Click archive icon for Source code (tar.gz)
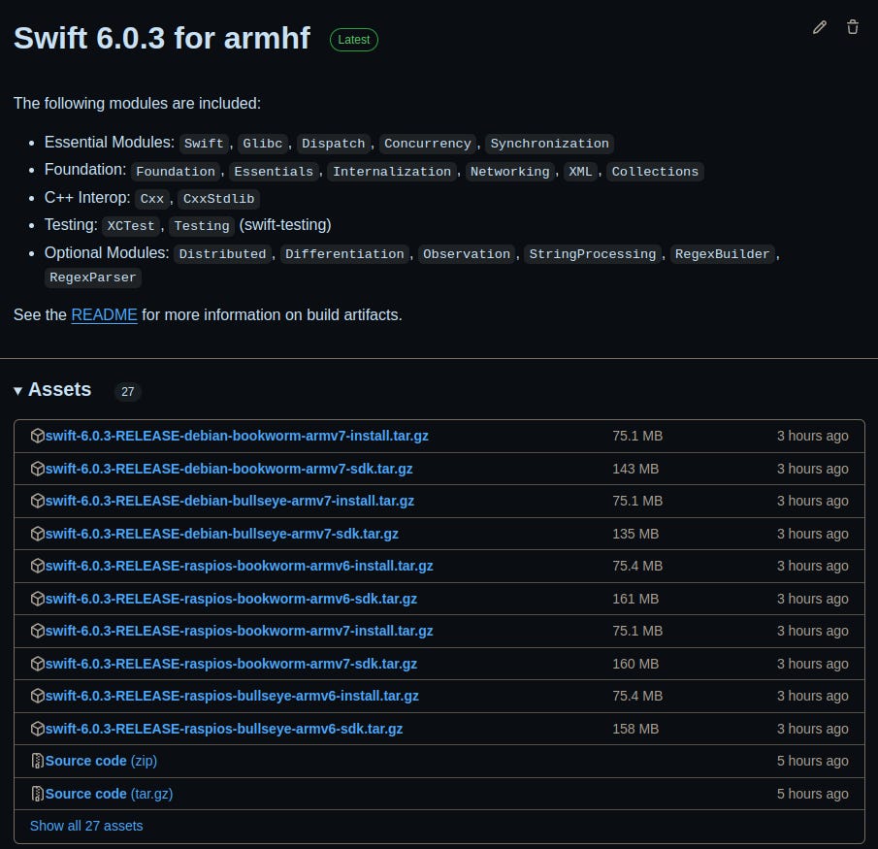Screen dimensions: 878x849 coord(38,794)
